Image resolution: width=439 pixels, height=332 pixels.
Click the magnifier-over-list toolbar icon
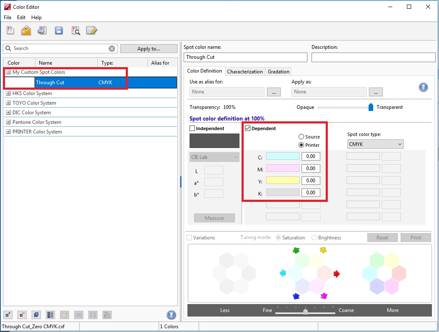pos(76,30)
